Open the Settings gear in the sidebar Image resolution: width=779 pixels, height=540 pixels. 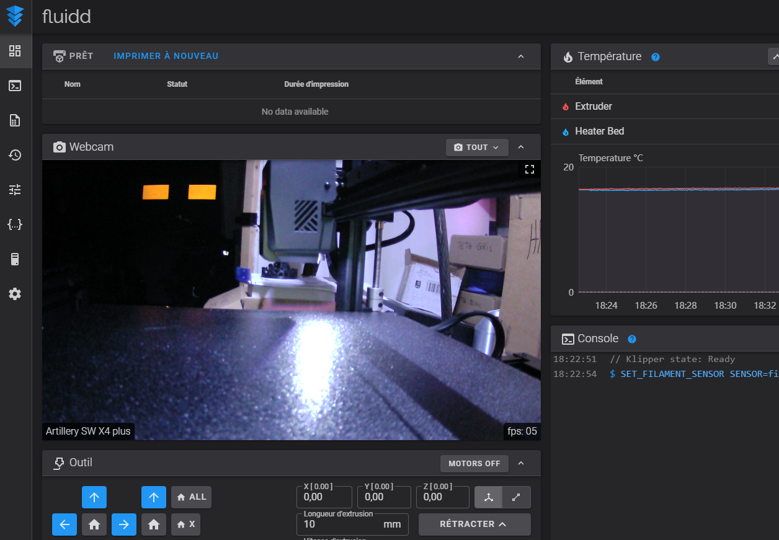[x=15, y=294]
